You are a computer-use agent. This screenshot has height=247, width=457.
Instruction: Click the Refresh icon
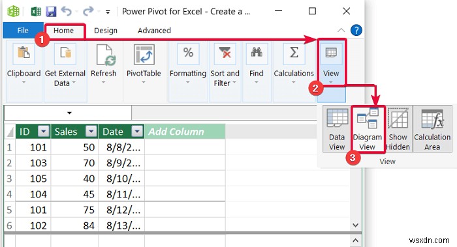[106, 55]
